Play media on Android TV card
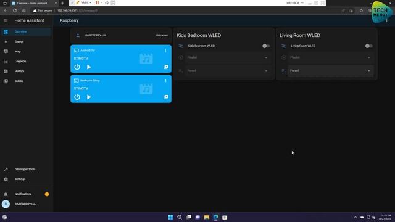395x222 pixels. tap(89, 67)
